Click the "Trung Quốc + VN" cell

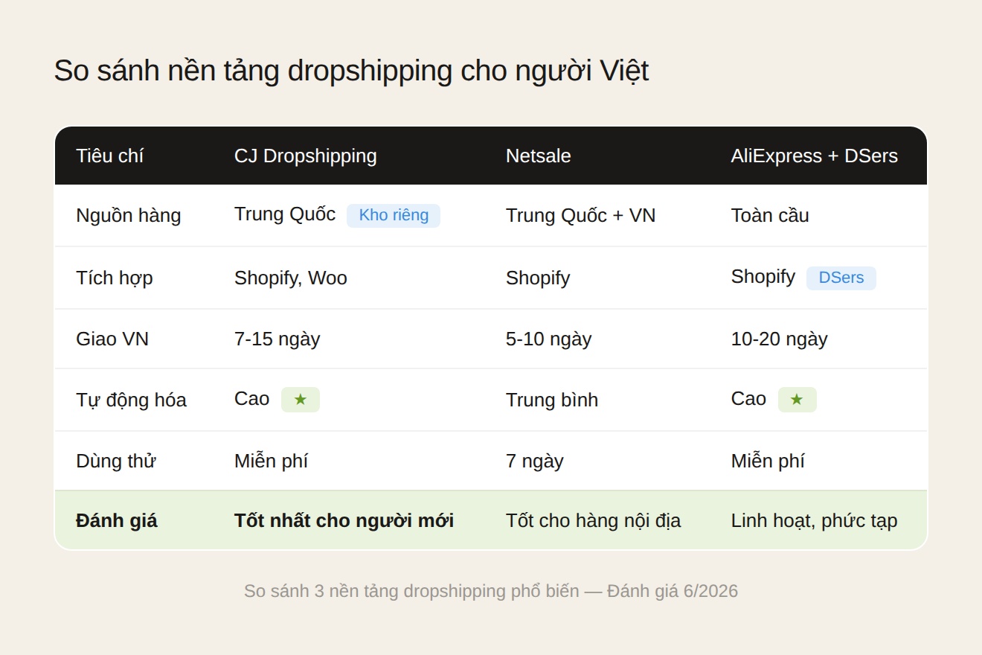580,215
